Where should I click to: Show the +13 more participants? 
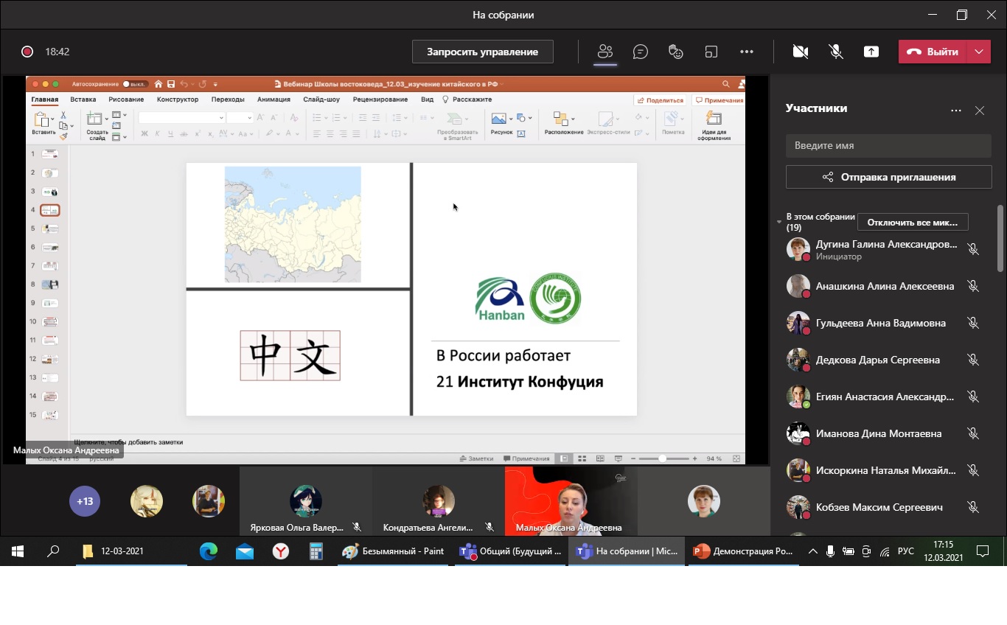coord(85,501)
